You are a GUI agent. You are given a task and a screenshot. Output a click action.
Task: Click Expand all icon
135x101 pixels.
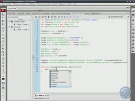[x=65, y=17]
